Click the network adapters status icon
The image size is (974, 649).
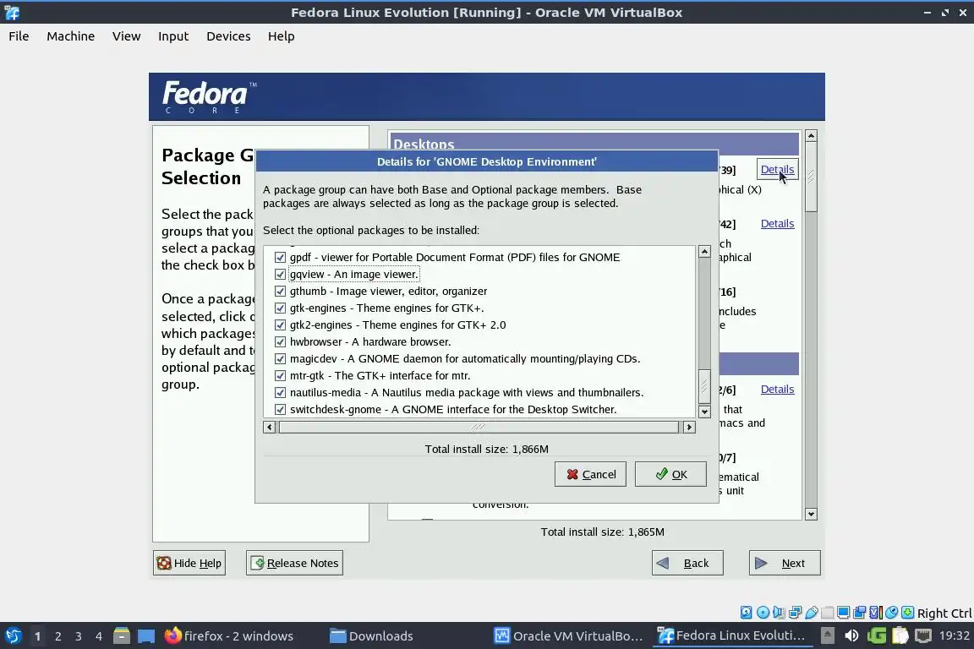pos(795,613)
